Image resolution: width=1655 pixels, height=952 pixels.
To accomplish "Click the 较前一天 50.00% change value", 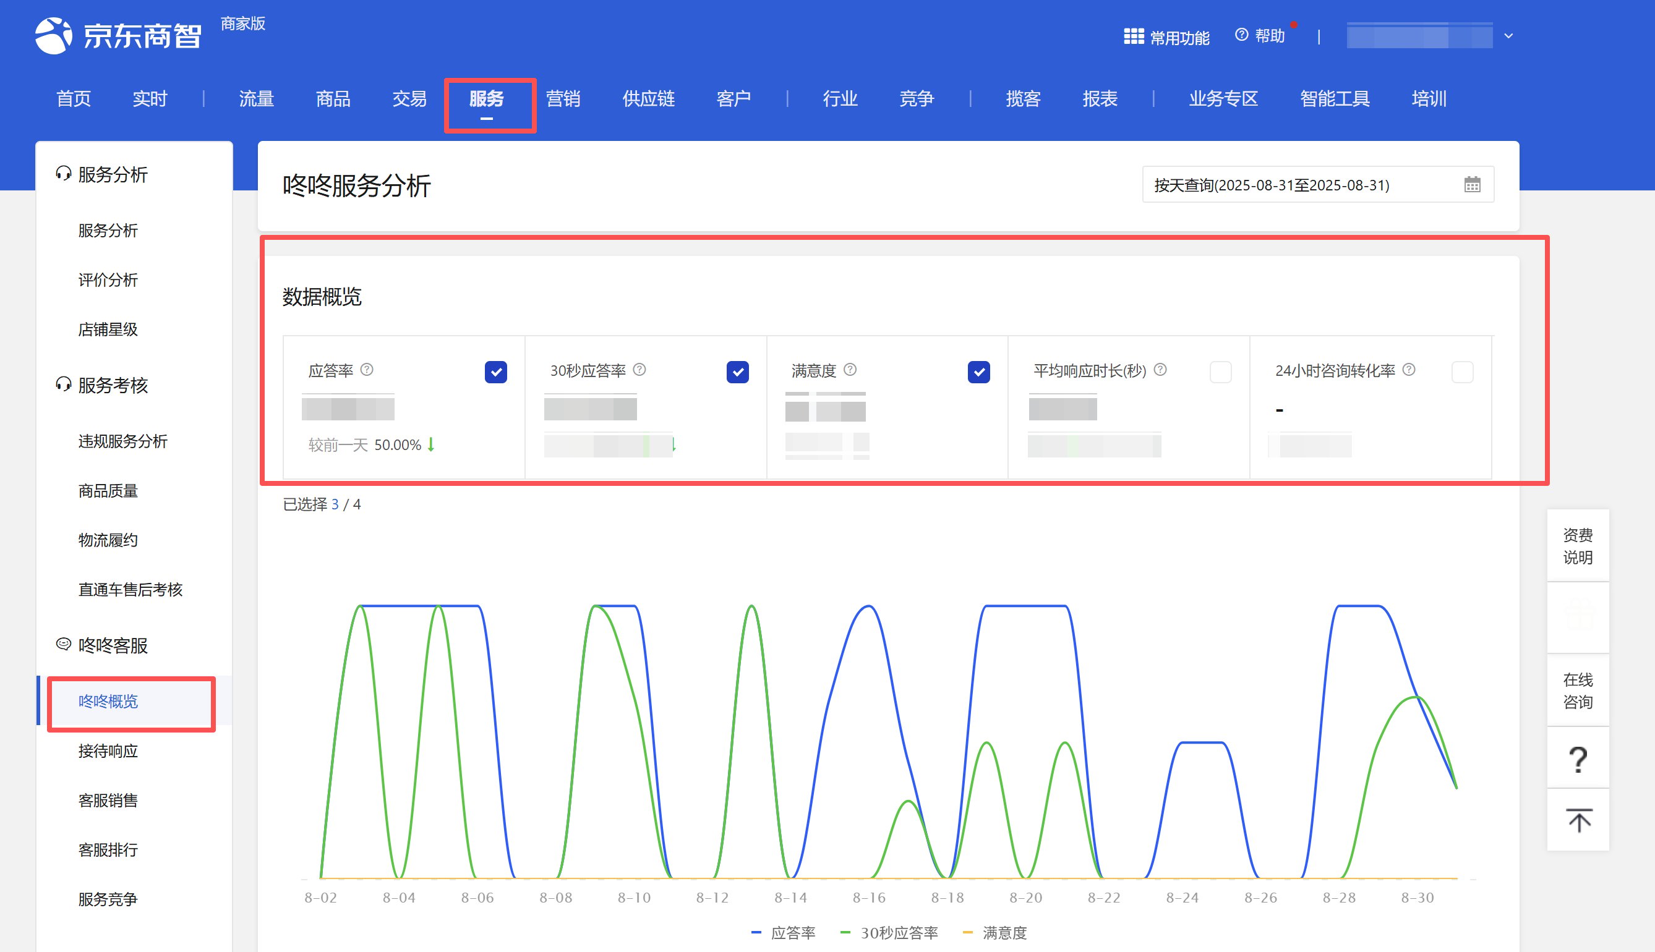I will click(372, 445).
